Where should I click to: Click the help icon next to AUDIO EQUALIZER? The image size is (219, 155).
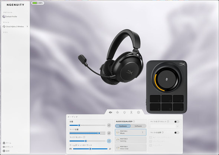(x=134, y=122)
